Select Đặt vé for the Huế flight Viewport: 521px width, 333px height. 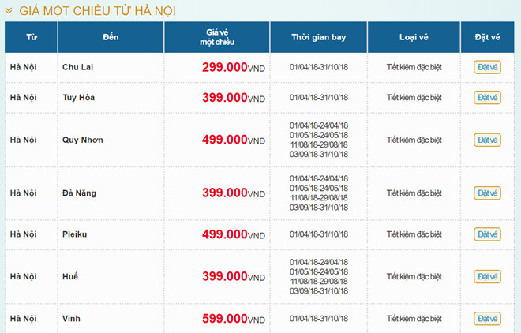[x=487, y=277]
